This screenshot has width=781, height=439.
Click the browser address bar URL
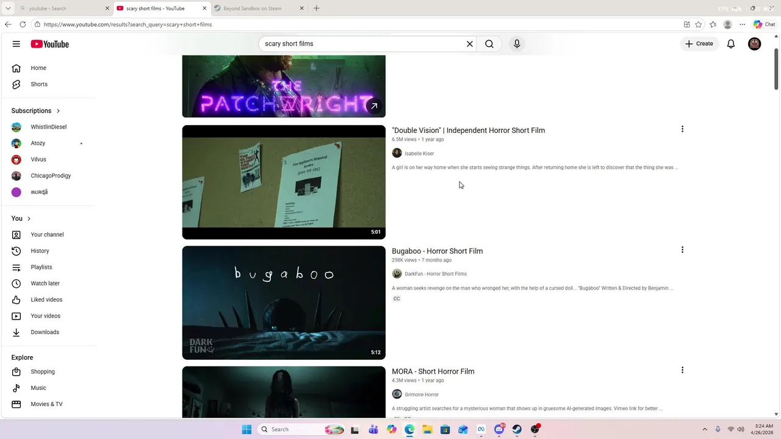coord(128,24)
